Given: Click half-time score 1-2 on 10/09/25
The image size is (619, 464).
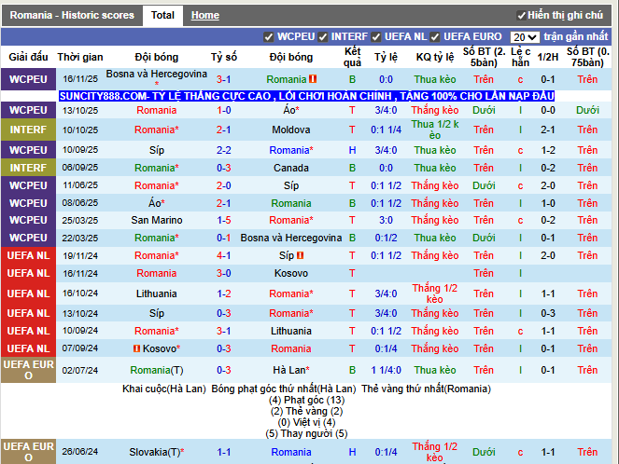Looking at the screenshot, I should 547,150.
